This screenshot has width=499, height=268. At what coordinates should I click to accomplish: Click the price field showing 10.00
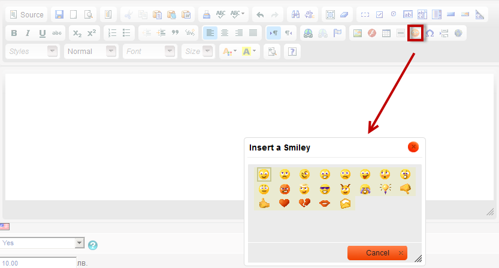pos(37,263)
